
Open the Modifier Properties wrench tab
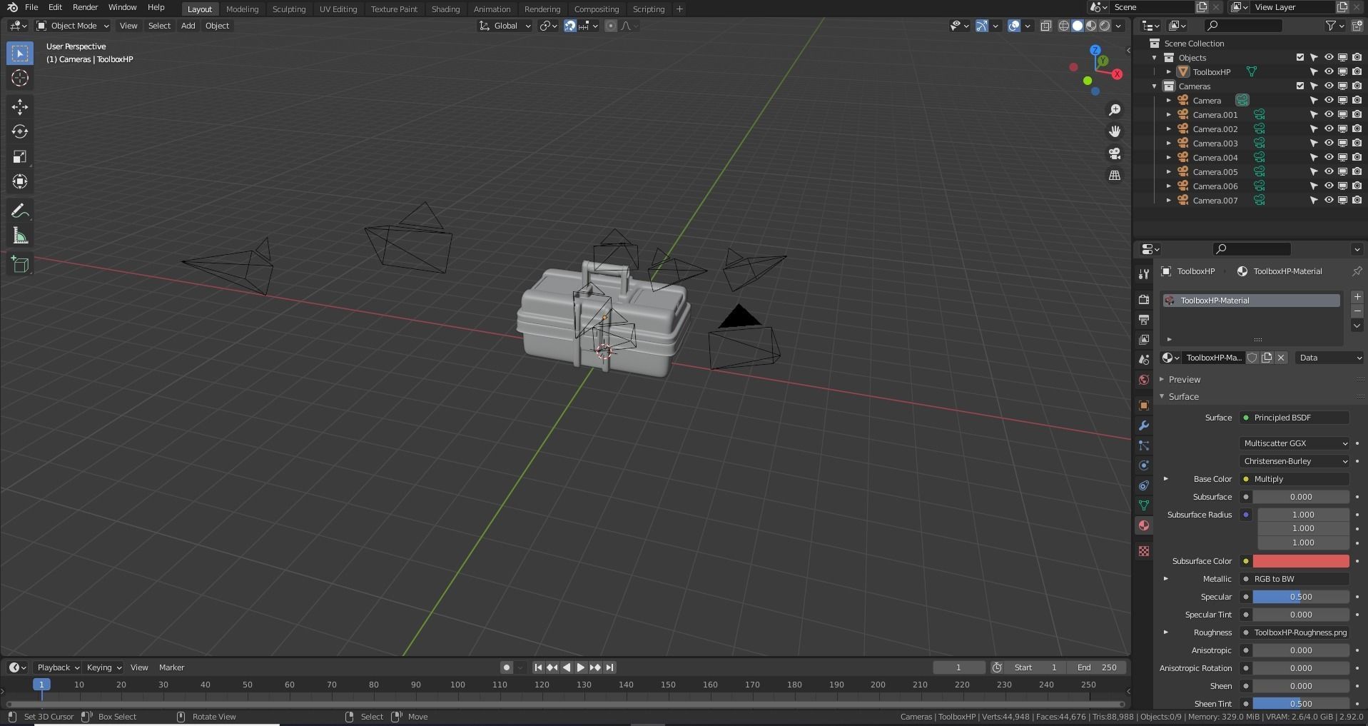[x=1143, y=425]
